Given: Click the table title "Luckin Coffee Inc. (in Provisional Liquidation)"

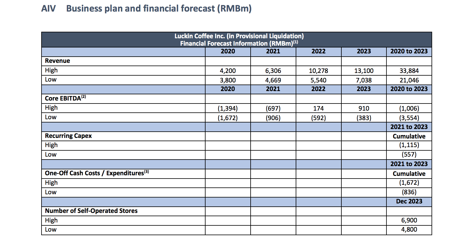Looking at the screenshot, I should click(239, 36).
